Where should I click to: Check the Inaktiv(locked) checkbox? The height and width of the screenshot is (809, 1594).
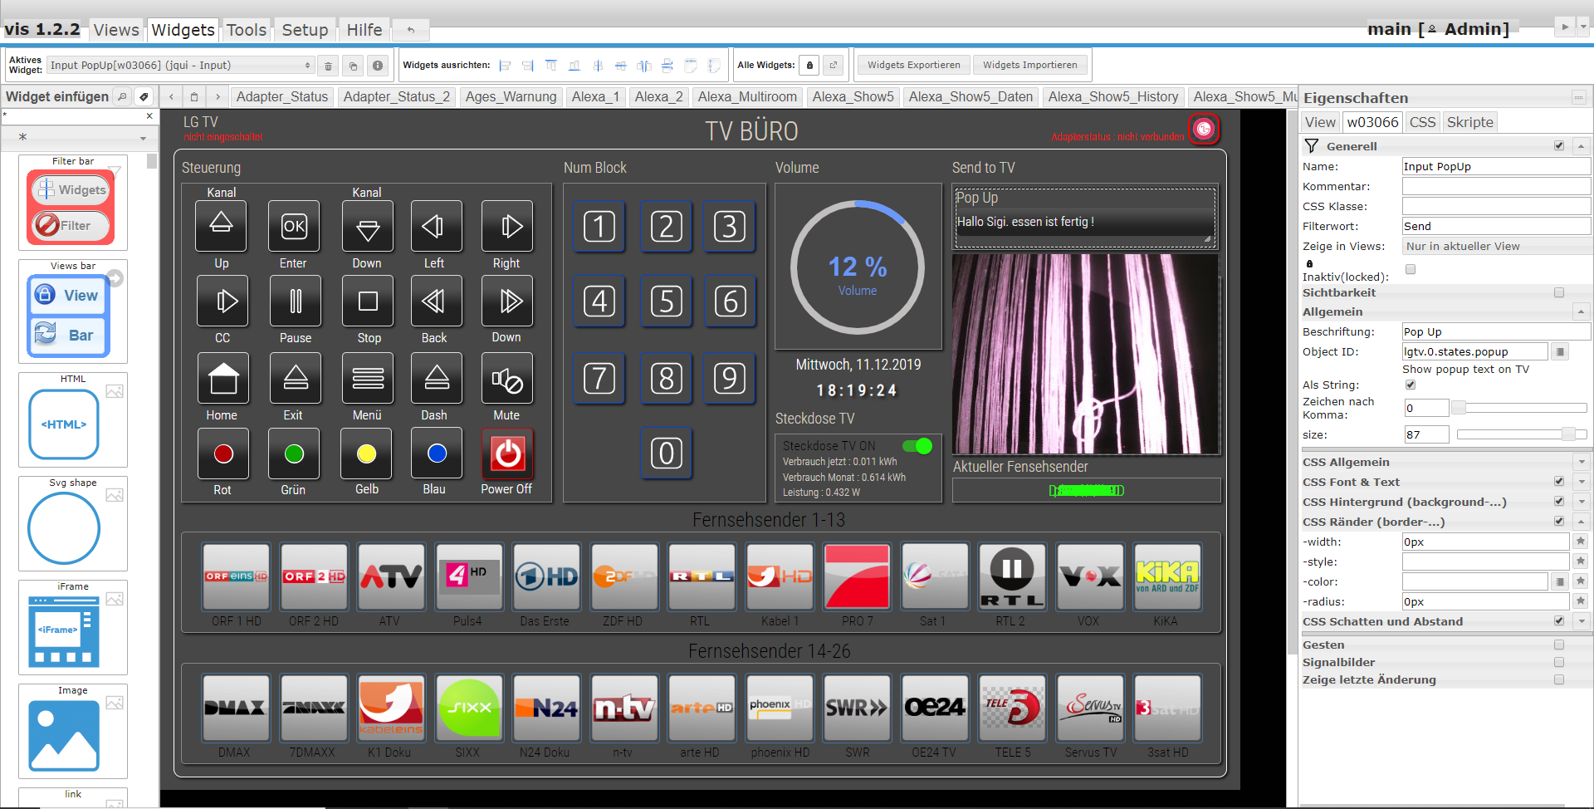pos(1410,269)
